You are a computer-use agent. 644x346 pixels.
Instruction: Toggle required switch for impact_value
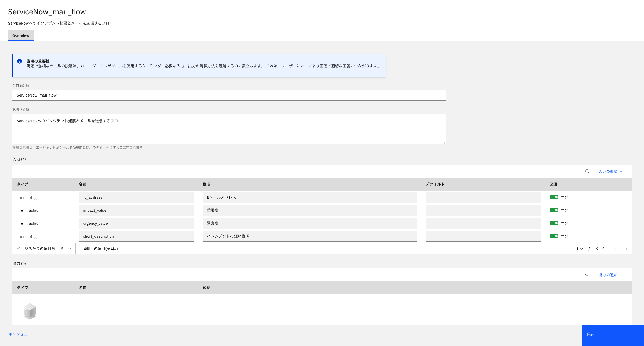[554, 210]
